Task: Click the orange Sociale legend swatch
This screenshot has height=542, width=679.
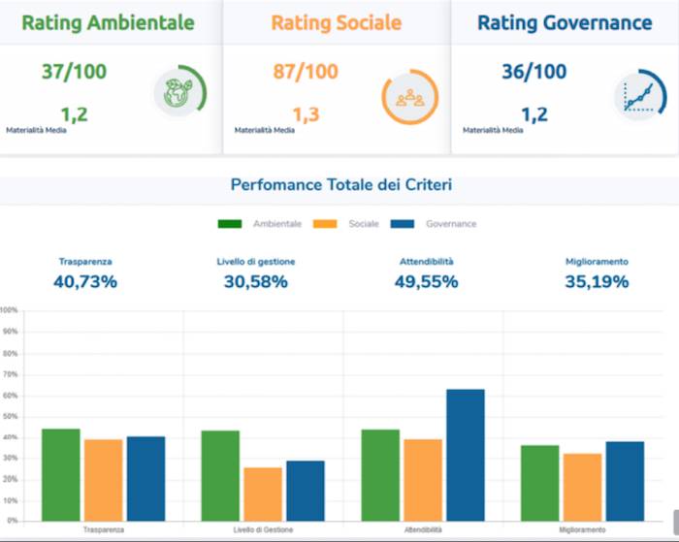Action: pyautogui.click(x=325, y=224)
